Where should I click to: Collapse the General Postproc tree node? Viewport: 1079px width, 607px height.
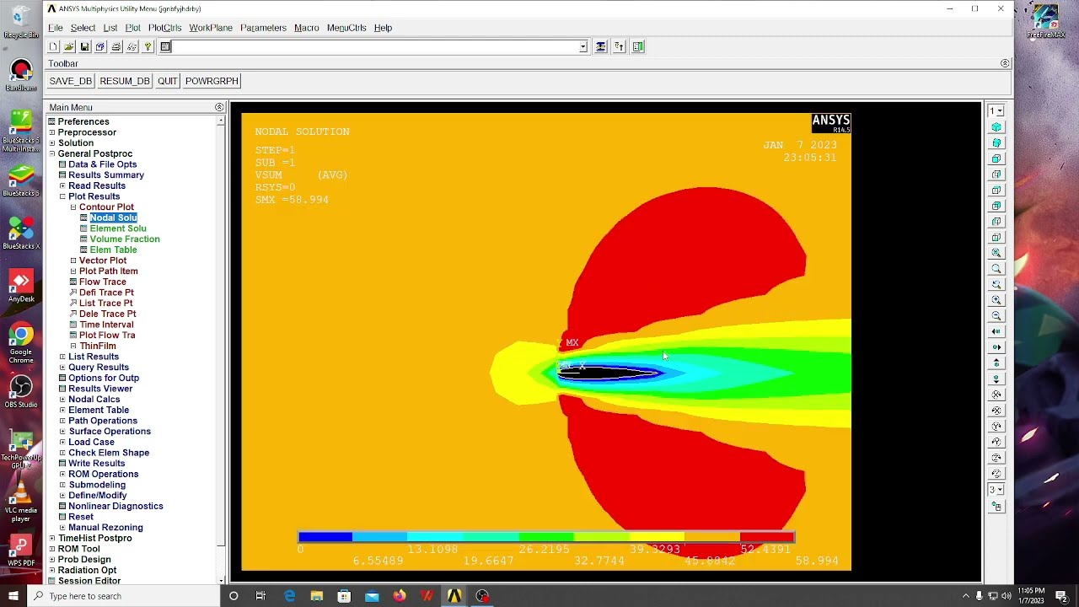point(52,154)
